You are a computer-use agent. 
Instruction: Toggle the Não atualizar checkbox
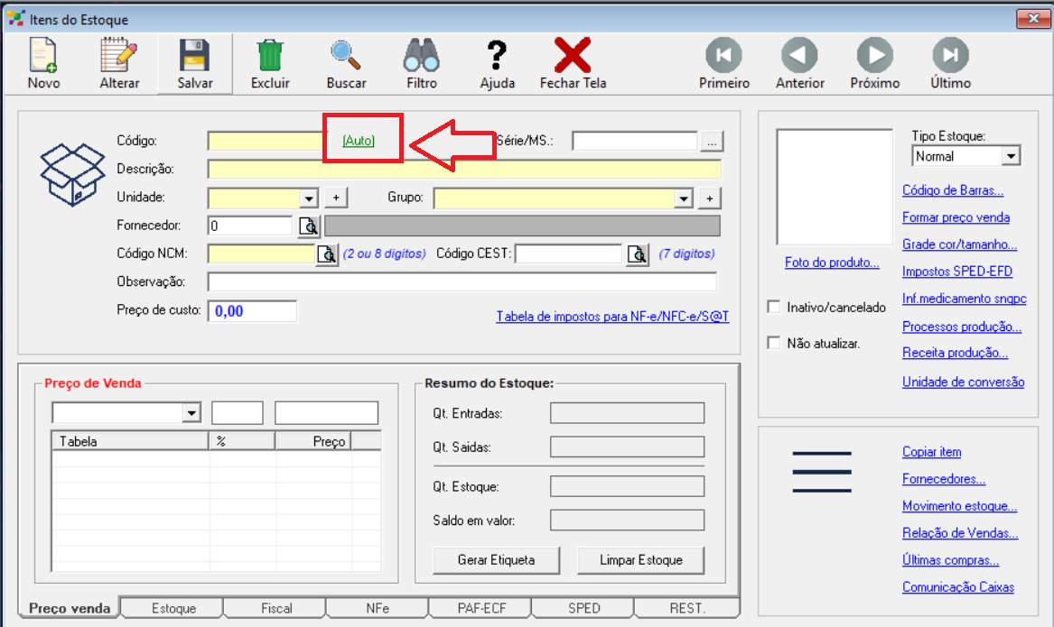(x=773, y=343)
